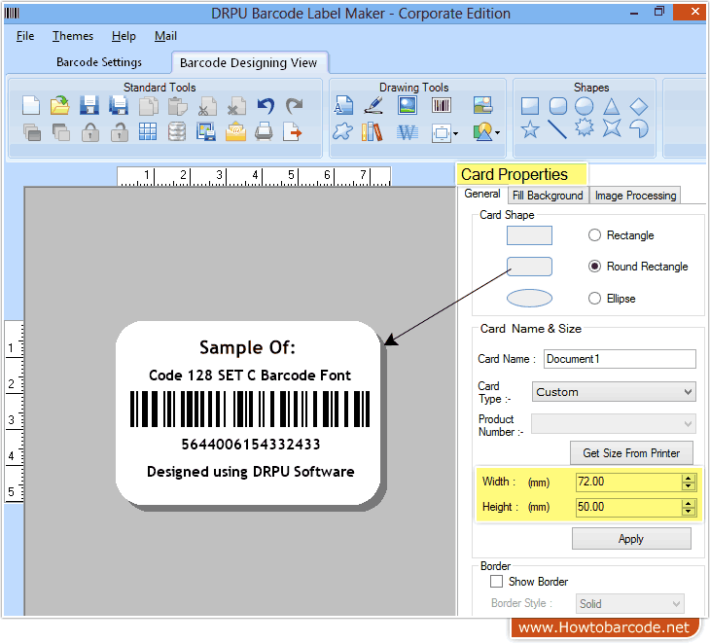Decrease Width using the down stepper
Viewport: 710px width, 644px height.
coord(689,486)
